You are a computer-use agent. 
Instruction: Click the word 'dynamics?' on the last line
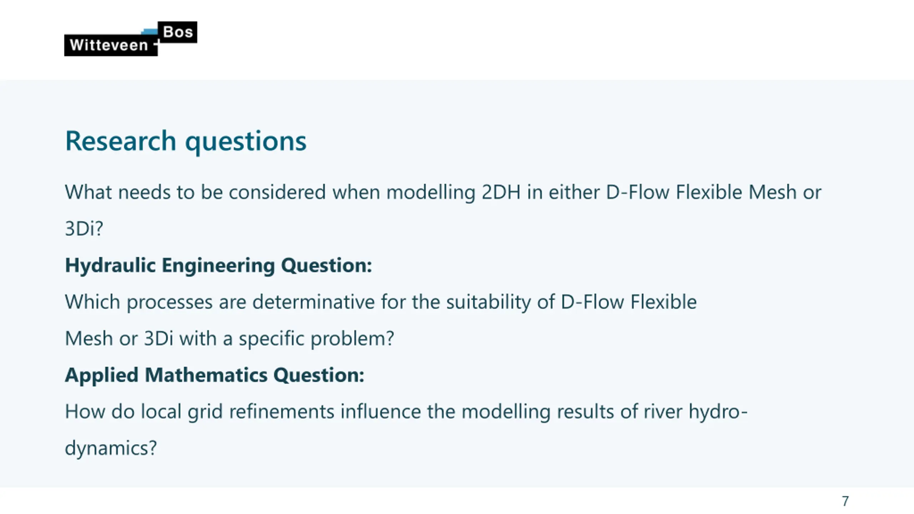tap(111, 448)
